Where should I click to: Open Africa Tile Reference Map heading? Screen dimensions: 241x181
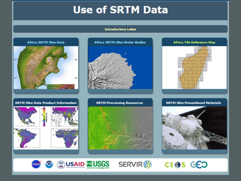click(x=194, y=42)
